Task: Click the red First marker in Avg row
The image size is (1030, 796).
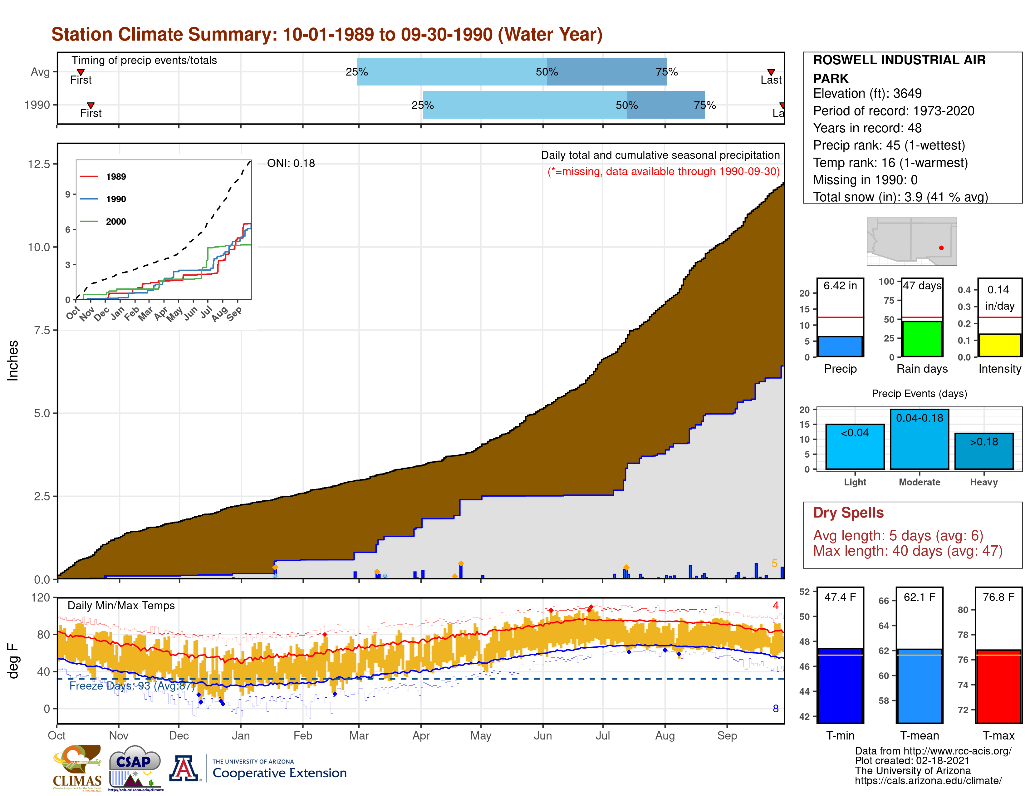Action: [x=81, y=72]
